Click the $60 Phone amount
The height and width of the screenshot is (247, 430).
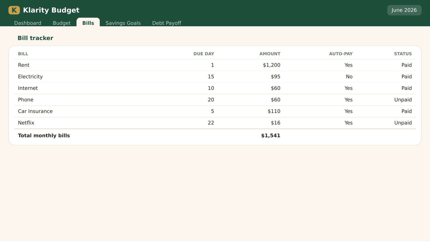276,100
